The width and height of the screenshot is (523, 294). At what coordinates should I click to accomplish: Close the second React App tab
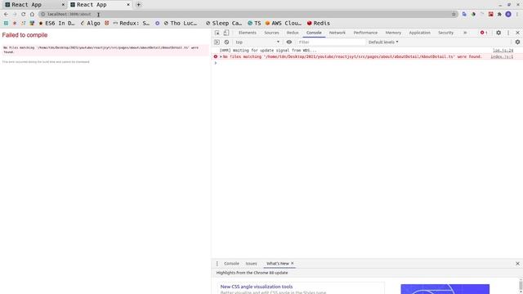(x=128, y=5)
